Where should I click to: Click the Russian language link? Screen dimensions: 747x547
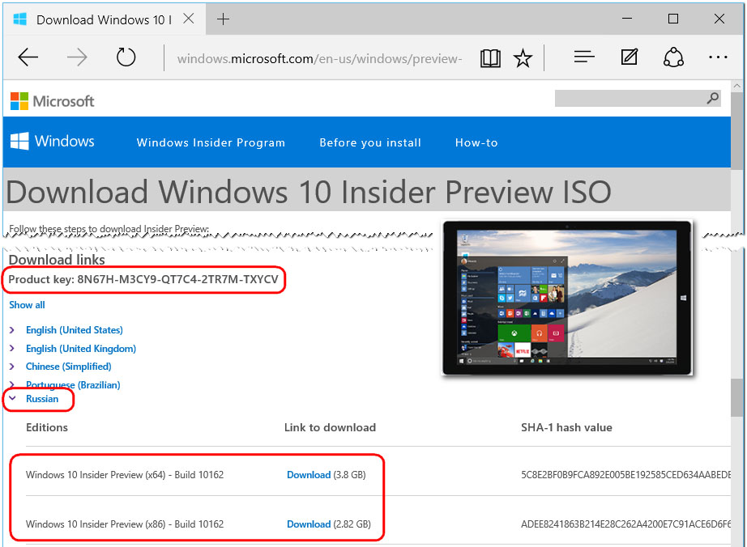(x=42, y=399)
